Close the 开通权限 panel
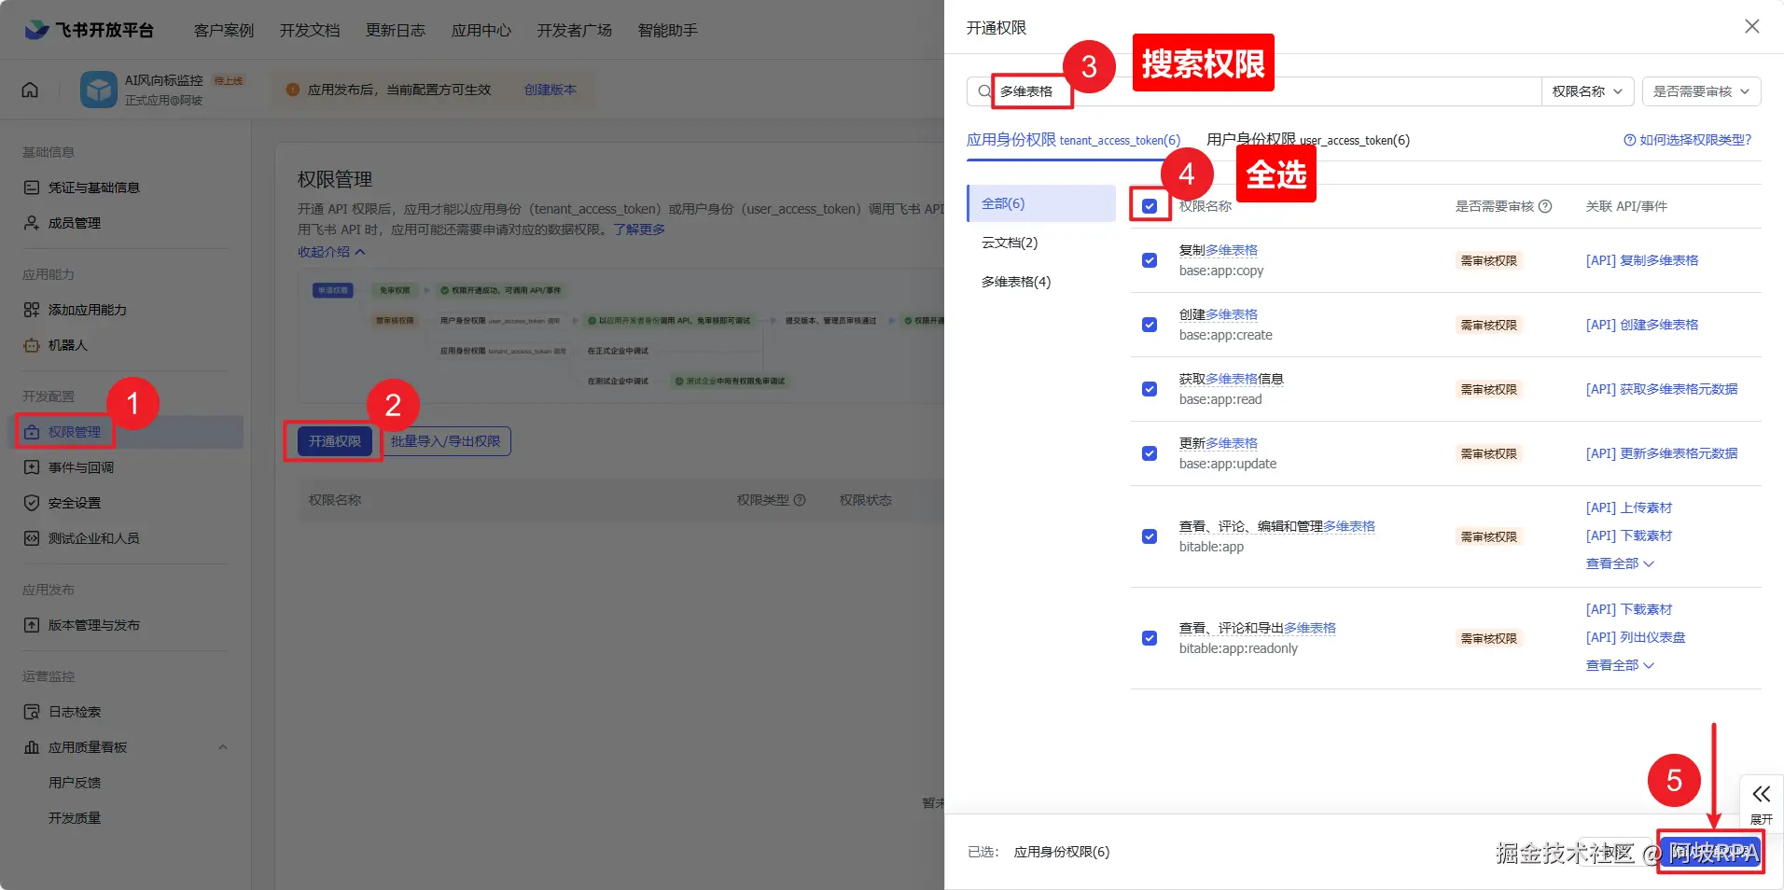This screenshot has height=890, width=1784. (1752, 26)
